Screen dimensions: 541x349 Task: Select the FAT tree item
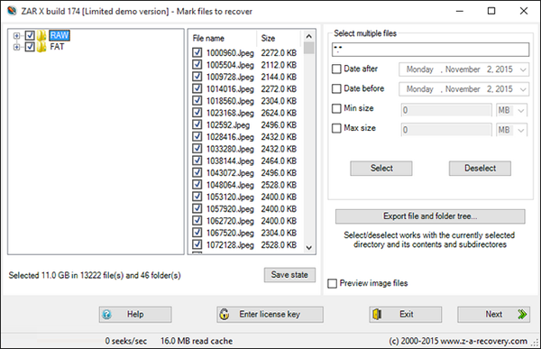click(57, 47)
